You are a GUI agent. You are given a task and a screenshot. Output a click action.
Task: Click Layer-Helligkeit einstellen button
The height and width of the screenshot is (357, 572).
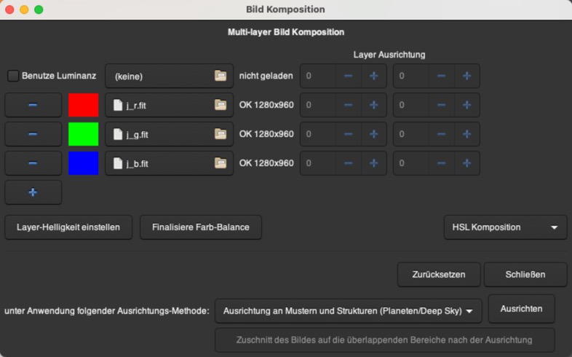point(69,227)
